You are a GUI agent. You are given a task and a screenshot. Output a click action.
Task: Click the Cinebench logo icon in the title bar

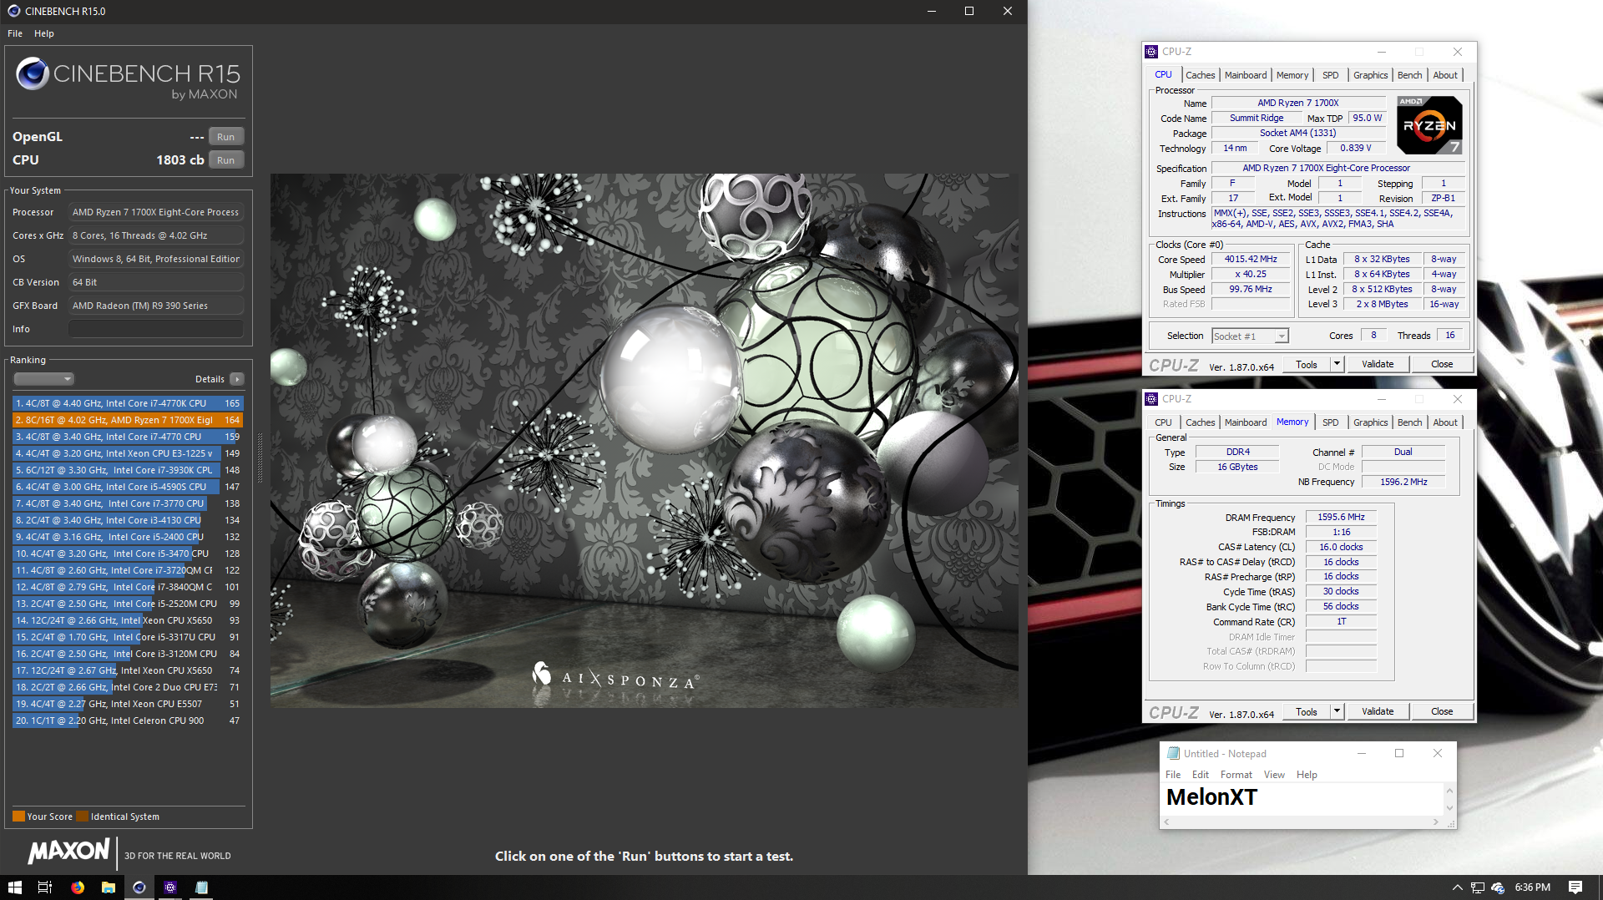pos(13,11)
